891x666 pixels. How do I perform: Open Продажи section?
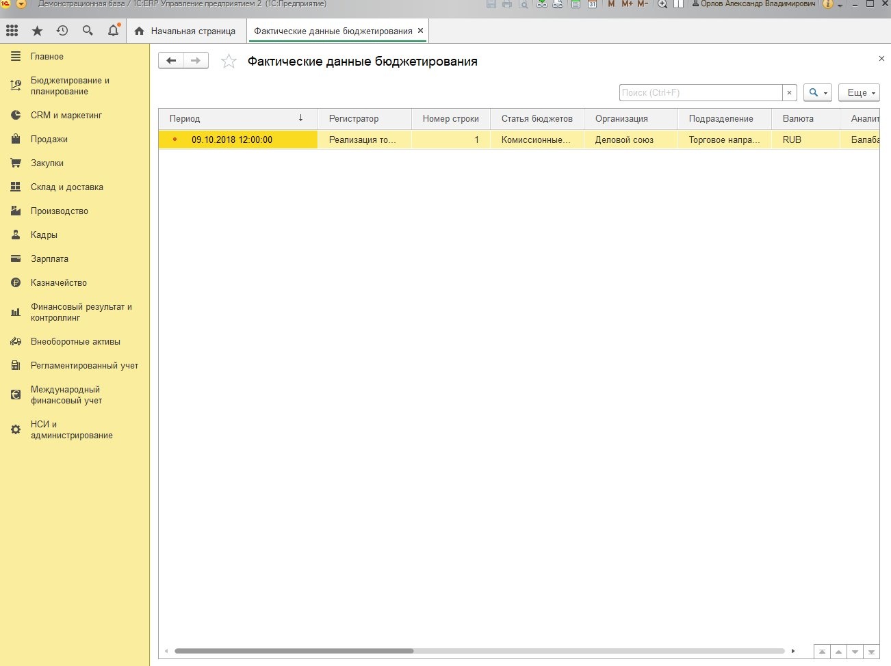[75, 139]
